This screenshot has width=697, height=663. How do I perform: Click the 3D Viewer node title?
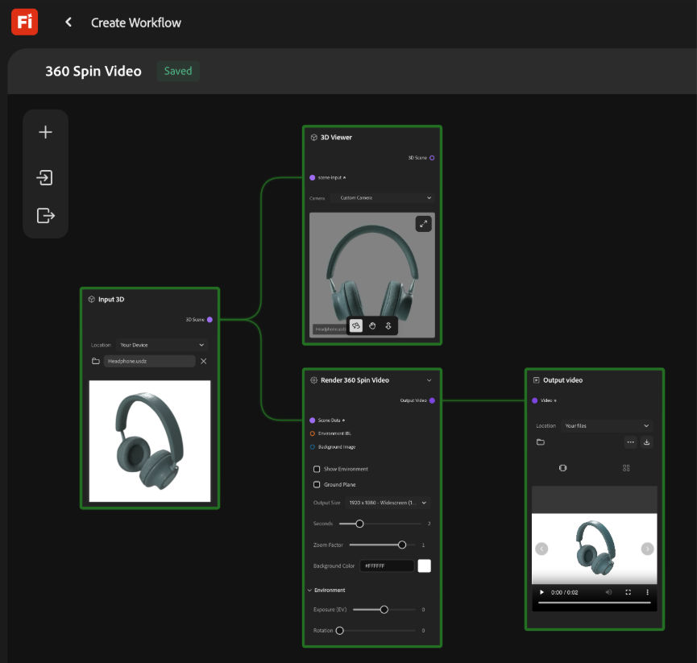tap(336, 137)
